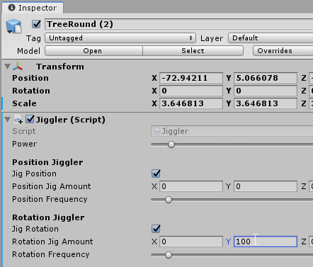Click the Rotation Frequency slider handle
Viewport: 313px width, 267px height.
coord(169,255)
